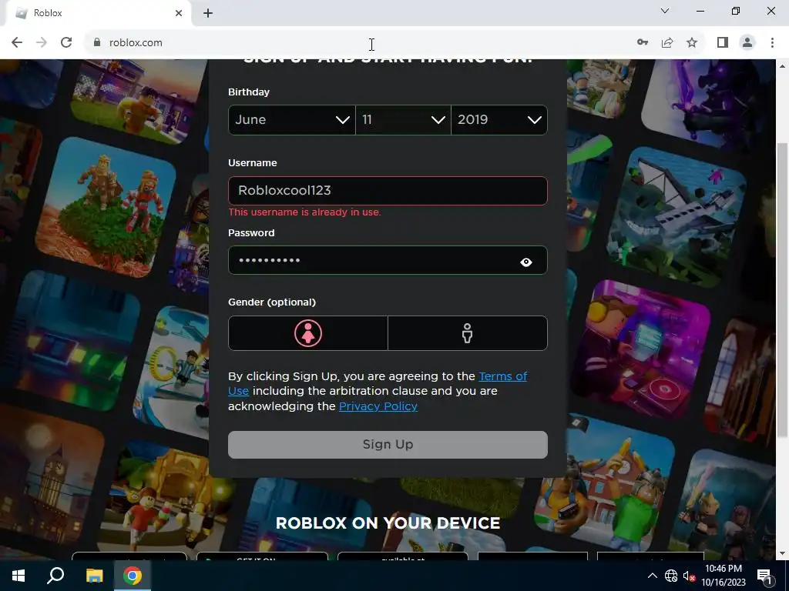Click the Birthday label
The height and width of the screenshot is (591, 789).
249,92
